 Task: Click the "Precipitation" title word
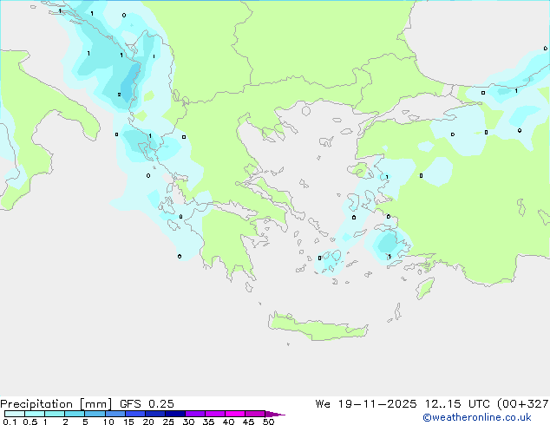36,404
